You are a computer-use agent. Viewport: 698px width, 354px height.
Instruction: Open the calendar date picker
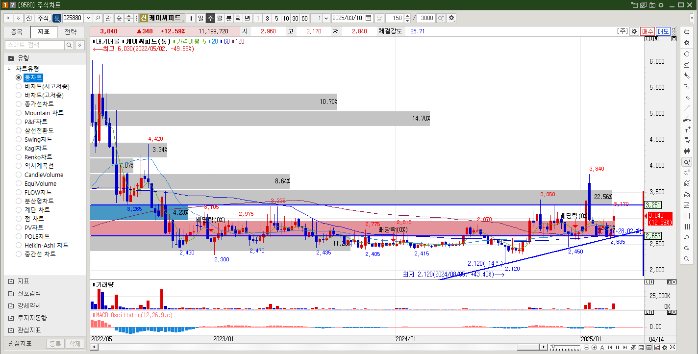pos(368,18)
